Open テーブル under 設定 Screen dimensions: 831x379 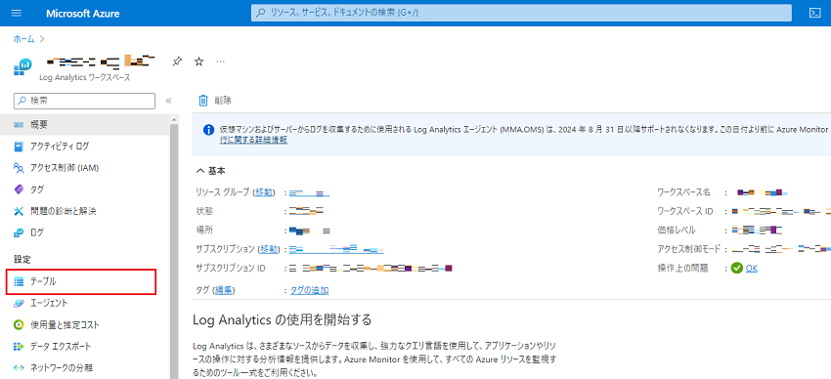[x=81, y=281]
